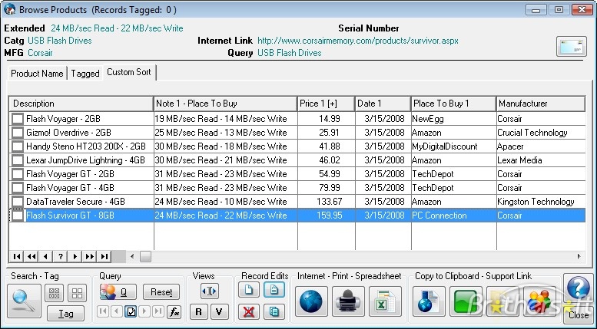Tag the Flash Survivor GT - 8GB checkbox

[18, 215]
